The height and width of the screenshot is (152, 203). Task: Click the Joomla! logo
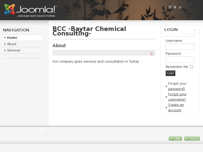click(x=30, y=11)
